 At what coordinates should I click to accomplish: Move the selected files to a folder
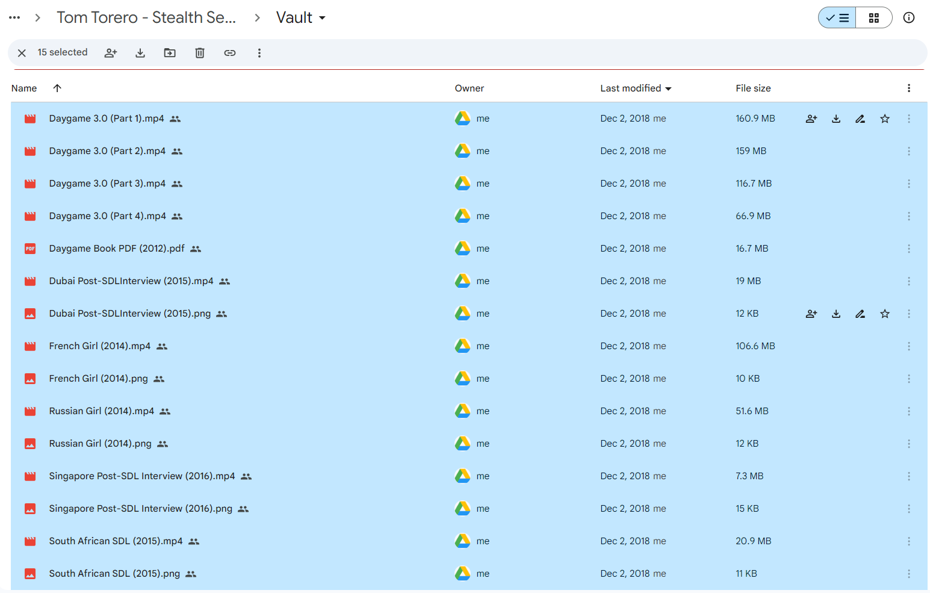pyautogui.click(x=170, y=53)
